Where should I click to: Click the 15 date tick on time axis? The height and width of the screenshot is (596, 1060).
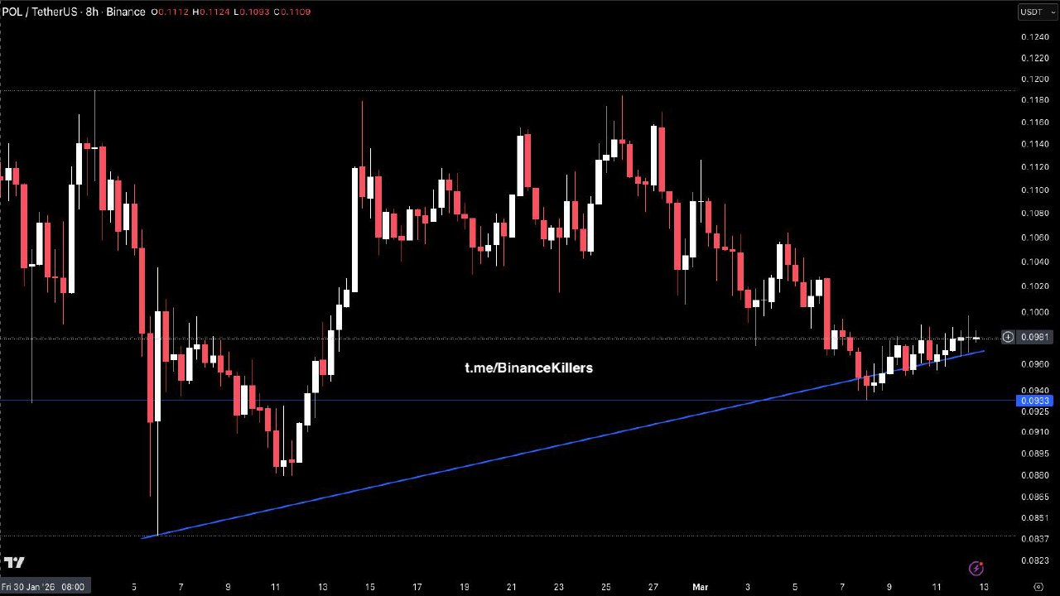369,586
